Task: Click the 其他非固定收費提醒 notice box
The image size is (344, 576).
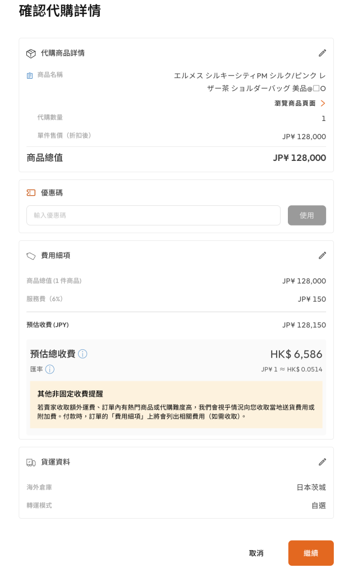Action: [x=176, y=405]
